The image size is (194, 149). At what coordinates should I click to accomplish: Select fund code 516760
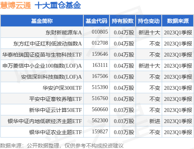click(100, 99)
